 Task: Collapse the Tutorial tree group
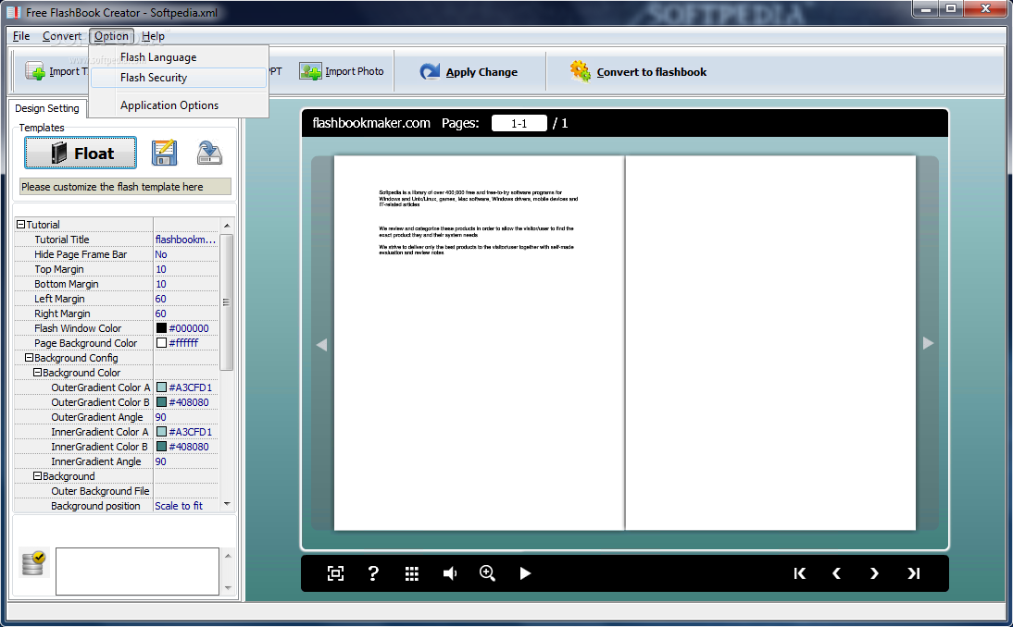point(20,225)
